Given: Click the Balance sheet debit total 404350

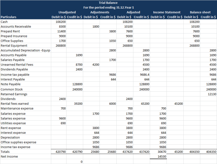Looking at the screenshot, I should pyautogui.click(x=192, y=152).
